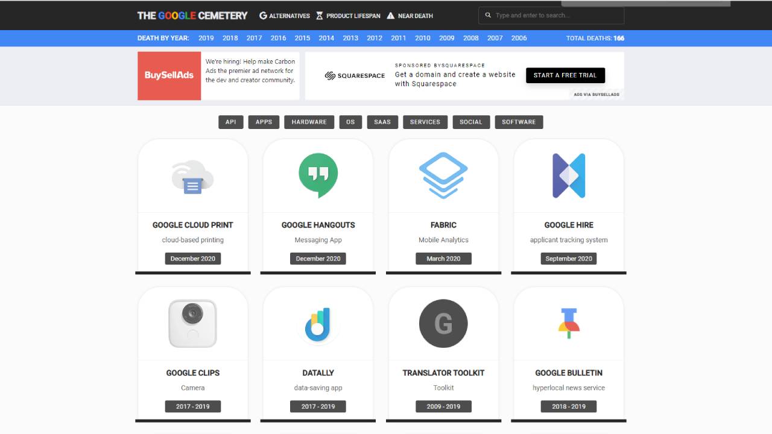Click the Google Hire title
The width and height of the screenshot is (772, 434).
(569, 225)
